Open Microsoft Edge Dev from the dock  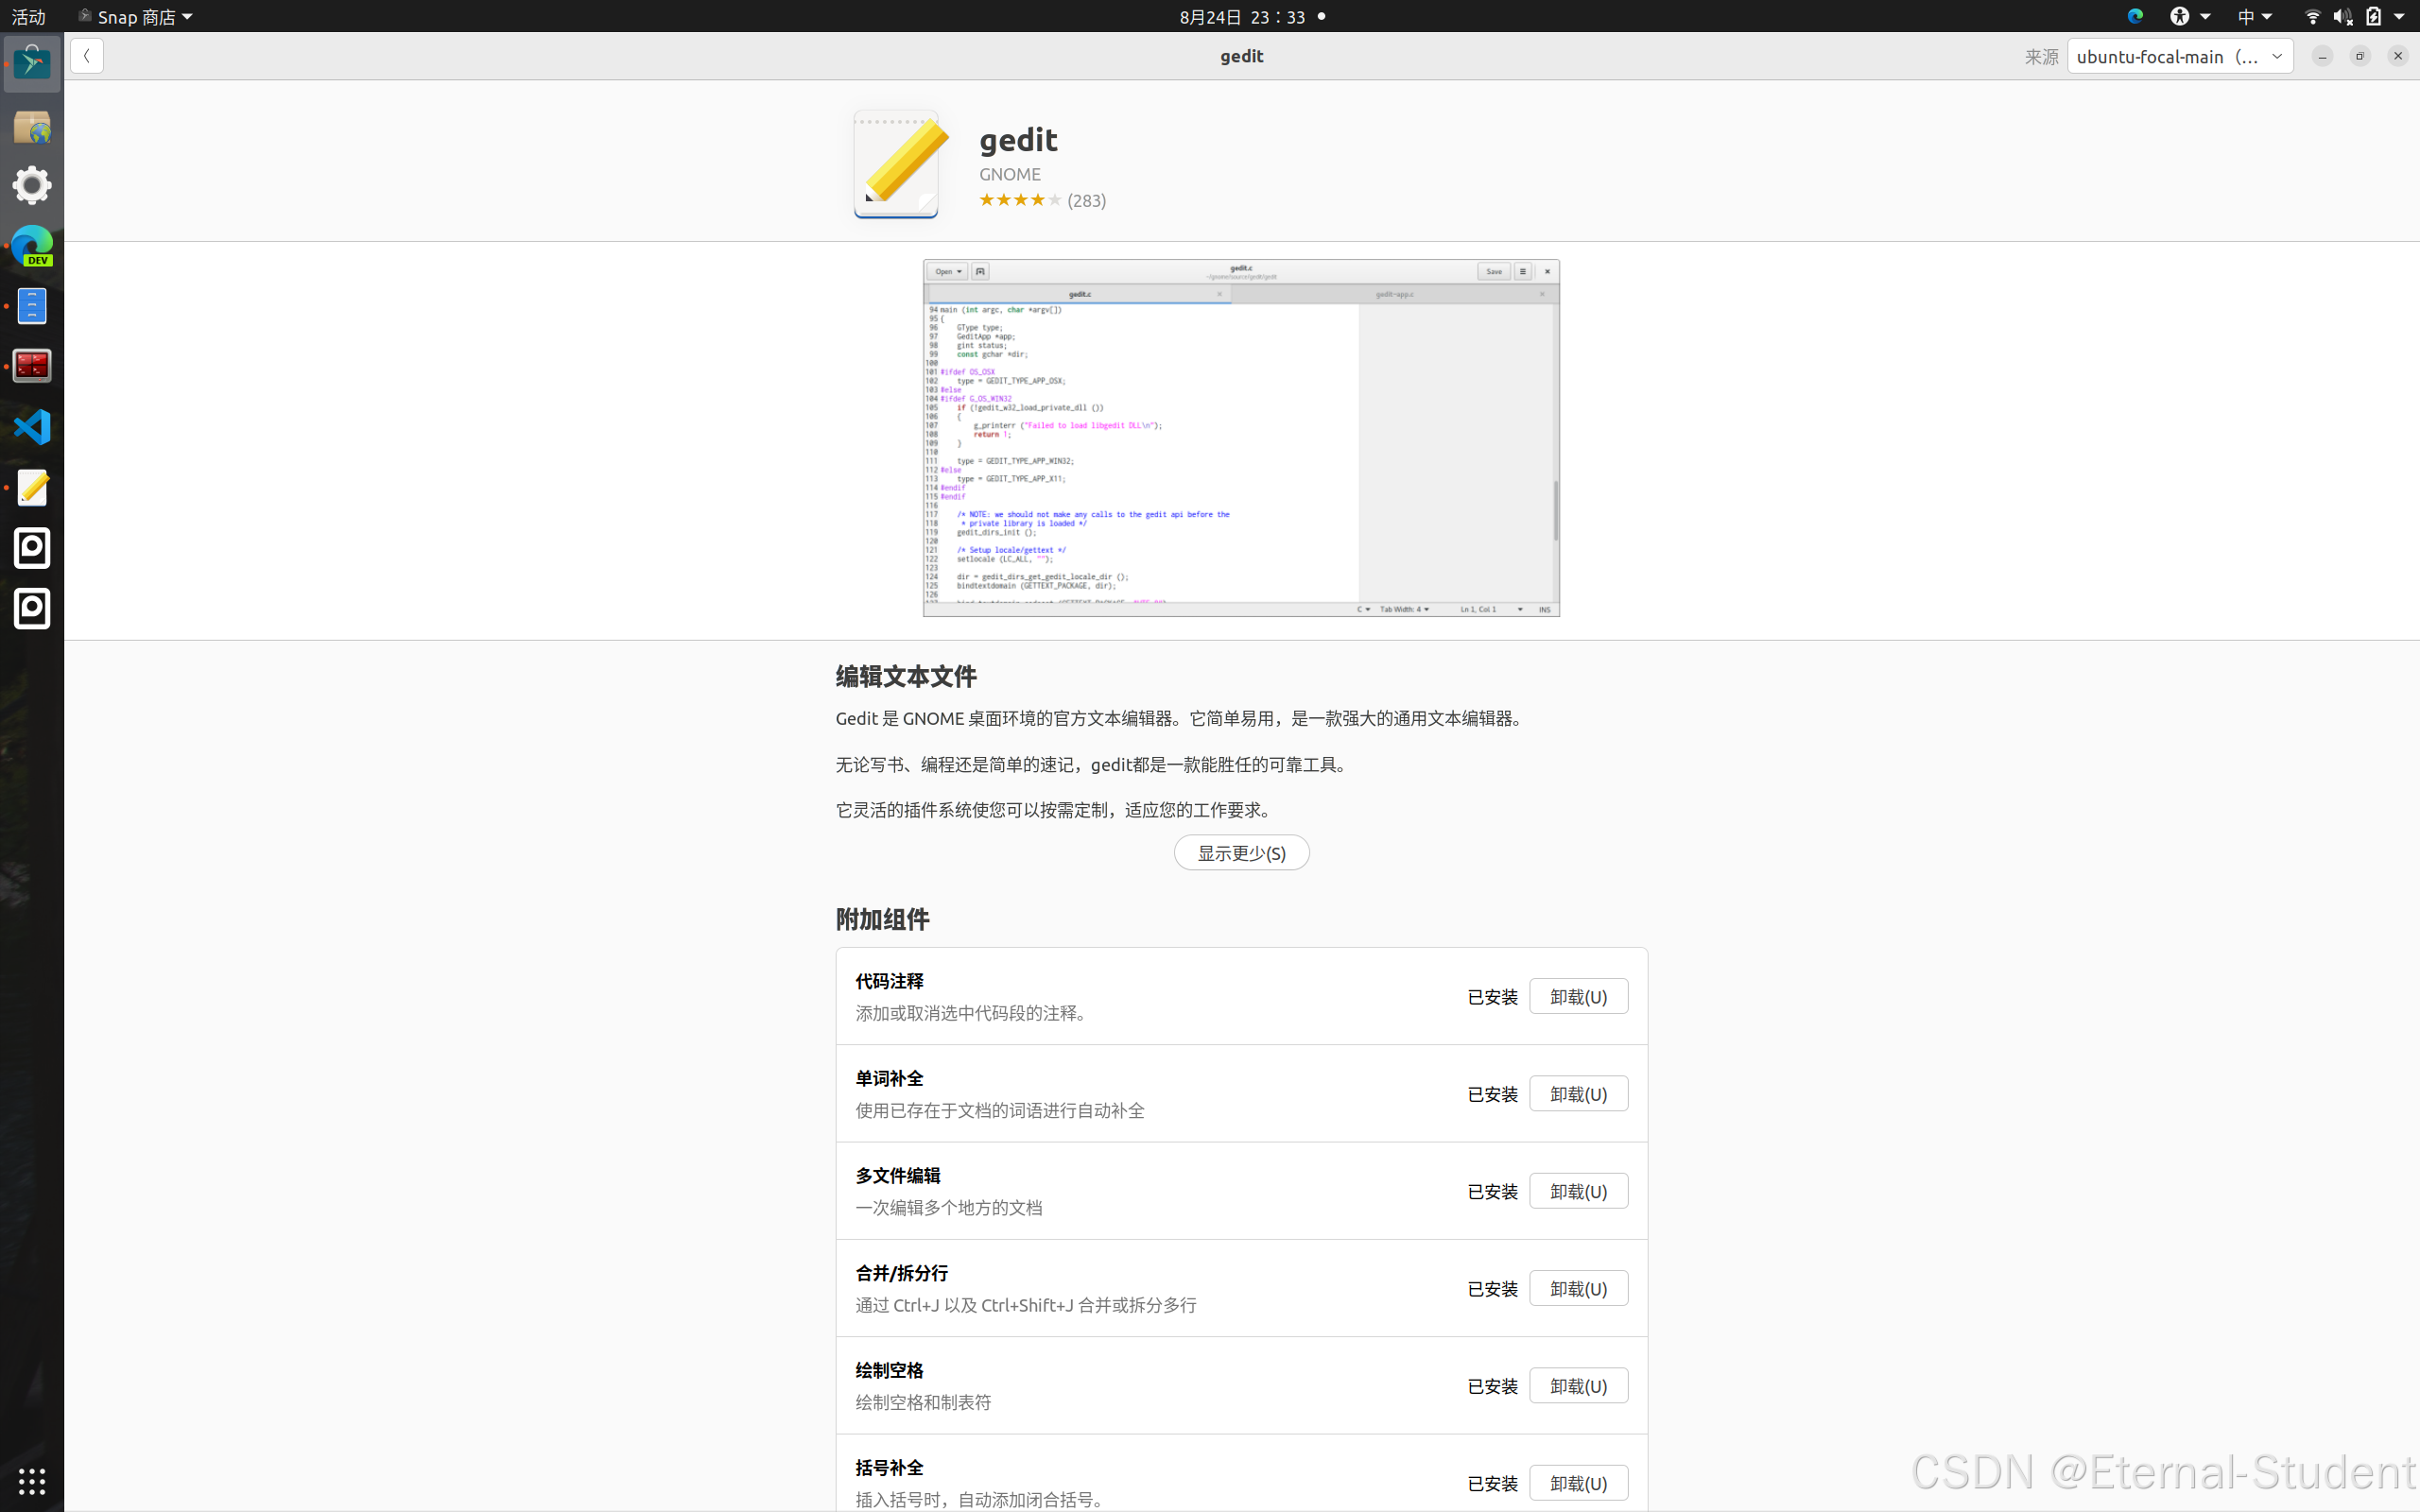[x=32, y=246]
